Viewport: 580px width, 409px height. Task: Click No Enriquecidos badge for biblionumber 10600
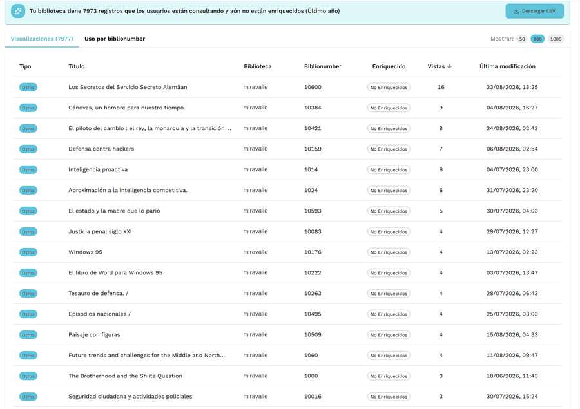(x=389, y=87)
